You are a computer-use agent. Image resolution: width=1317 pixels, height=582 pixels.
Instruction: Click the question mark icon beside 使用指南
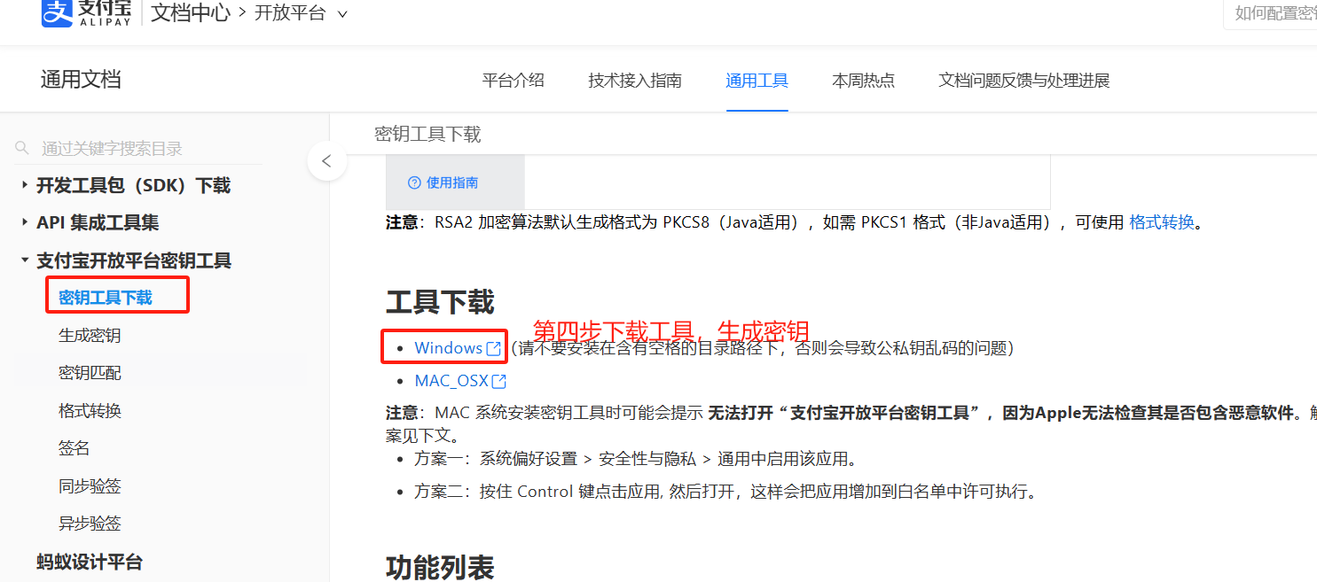(x=414, y=182)
